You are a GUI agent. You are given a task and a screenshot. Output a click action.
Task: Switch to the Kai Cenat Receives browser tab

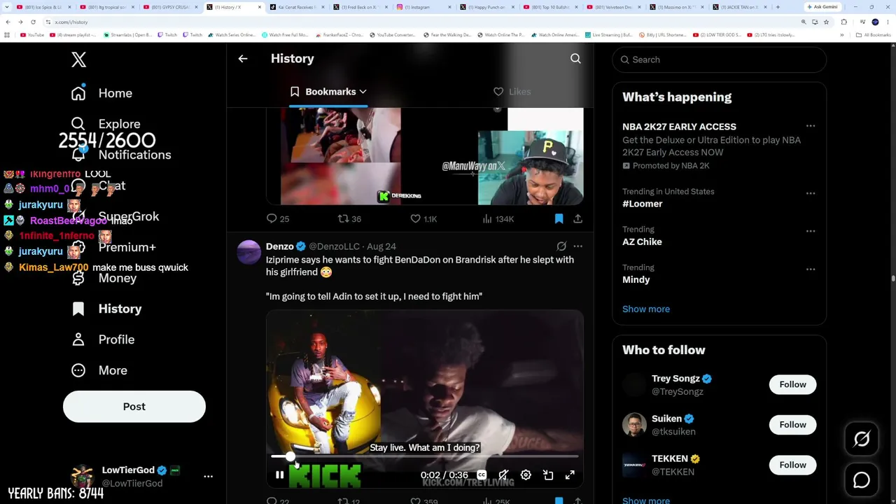297,7
